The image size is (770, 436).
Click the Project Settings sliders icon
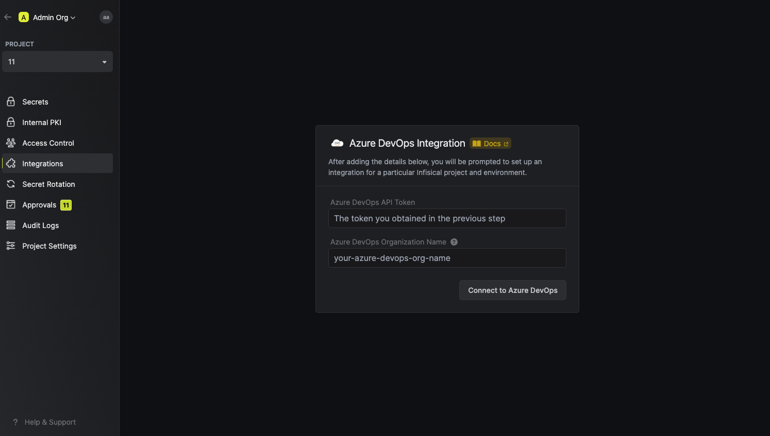tap(11, 246)
